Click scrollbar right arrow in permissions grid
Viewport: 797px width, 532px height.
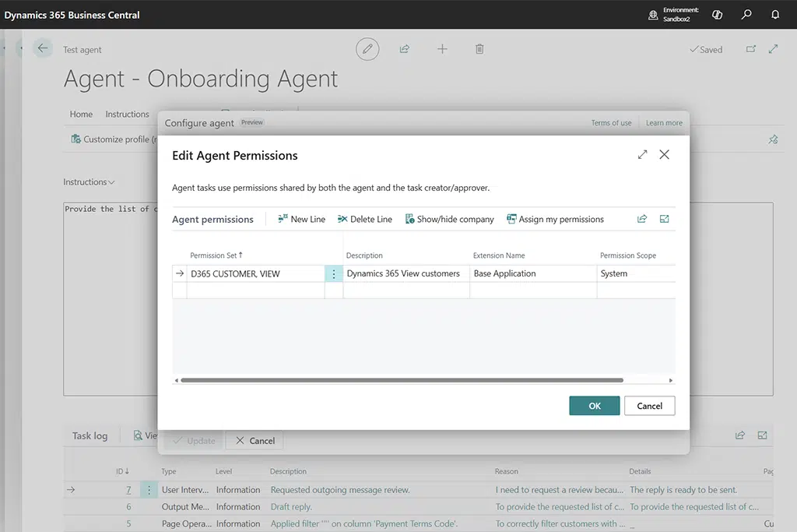[x=670, y=380]
